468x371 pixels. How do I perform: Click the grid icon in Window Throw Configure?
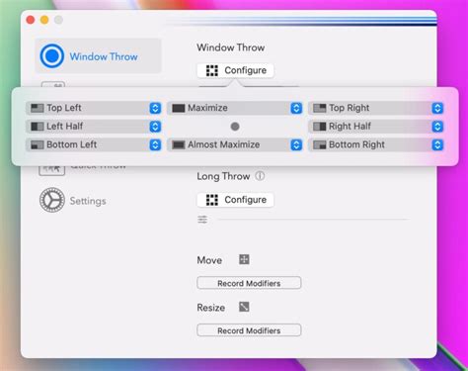tap(212, 70)
